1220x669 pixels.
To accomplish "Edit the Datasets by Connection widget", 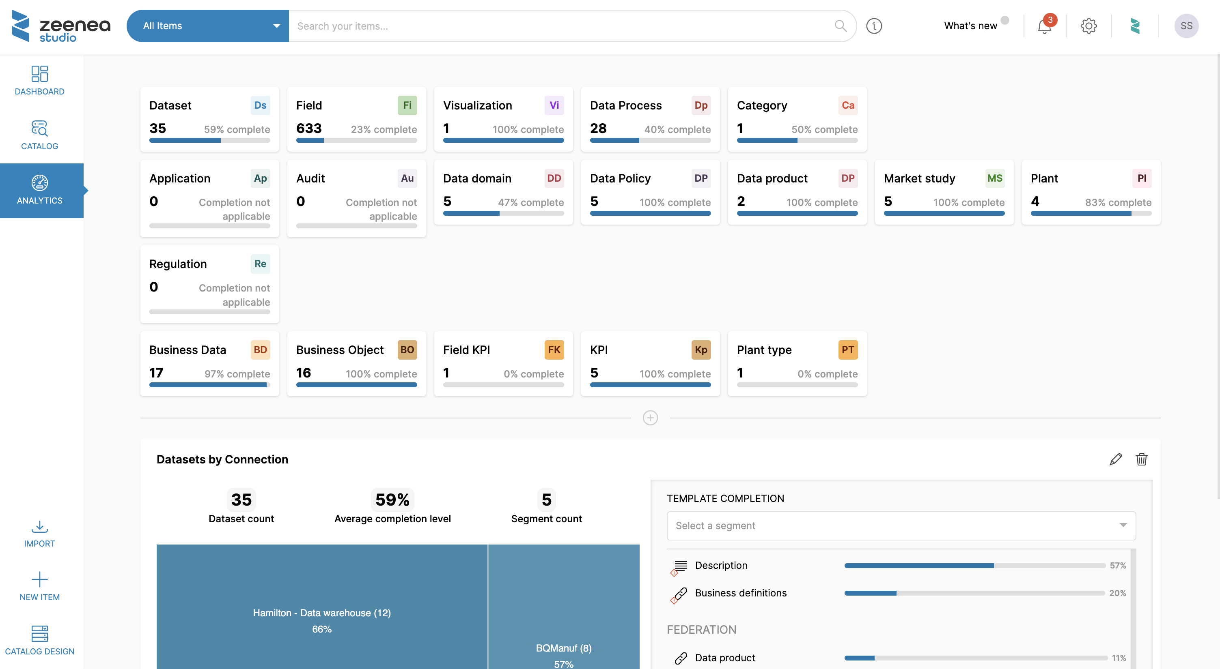I will (1115, 459).
